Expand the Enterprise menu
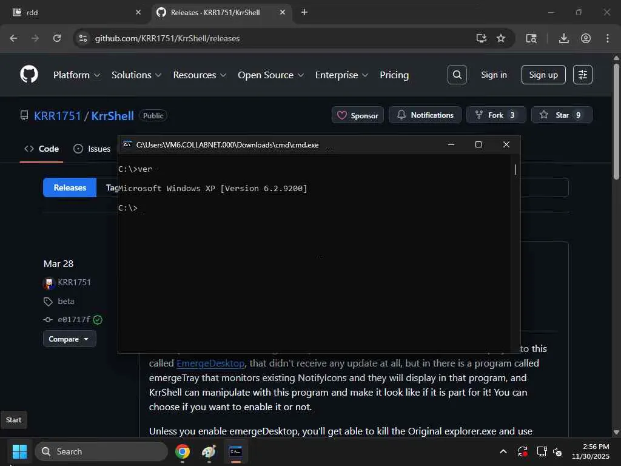The image size is (621, 466). coord(341,75)
